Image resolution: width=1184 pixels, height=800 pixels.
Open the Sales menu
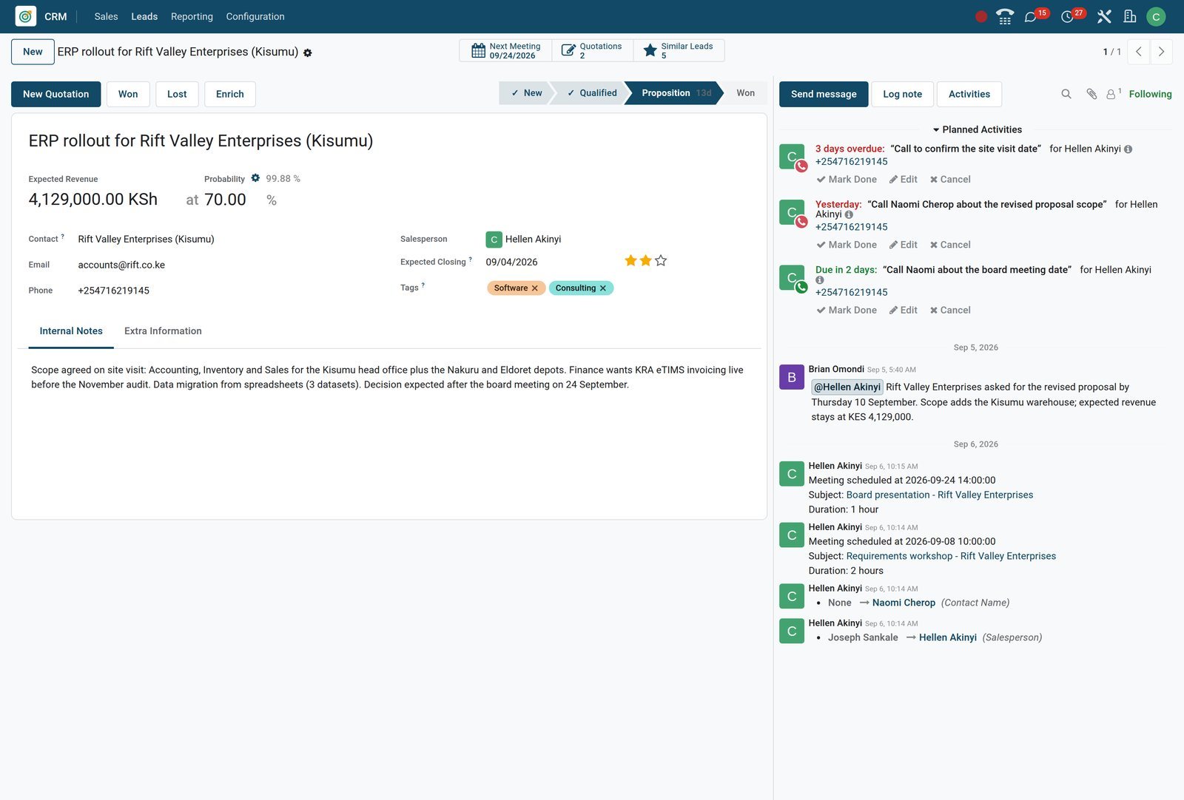[106, 16]
